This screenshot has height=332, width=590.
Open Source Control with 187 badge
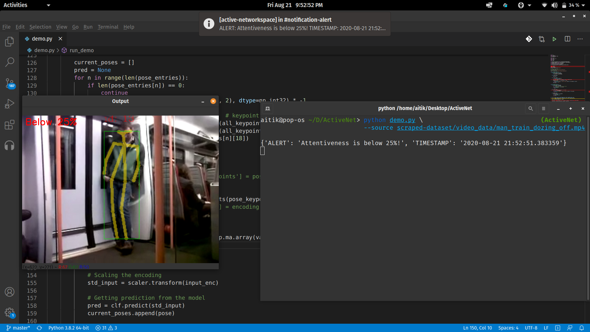[10, 83]
